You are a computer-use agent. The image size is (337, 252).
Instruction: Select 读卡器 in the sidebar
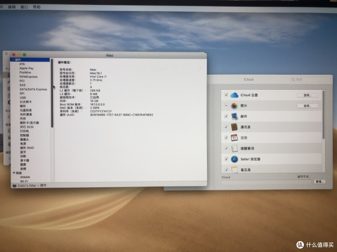(x=25, y=160)
